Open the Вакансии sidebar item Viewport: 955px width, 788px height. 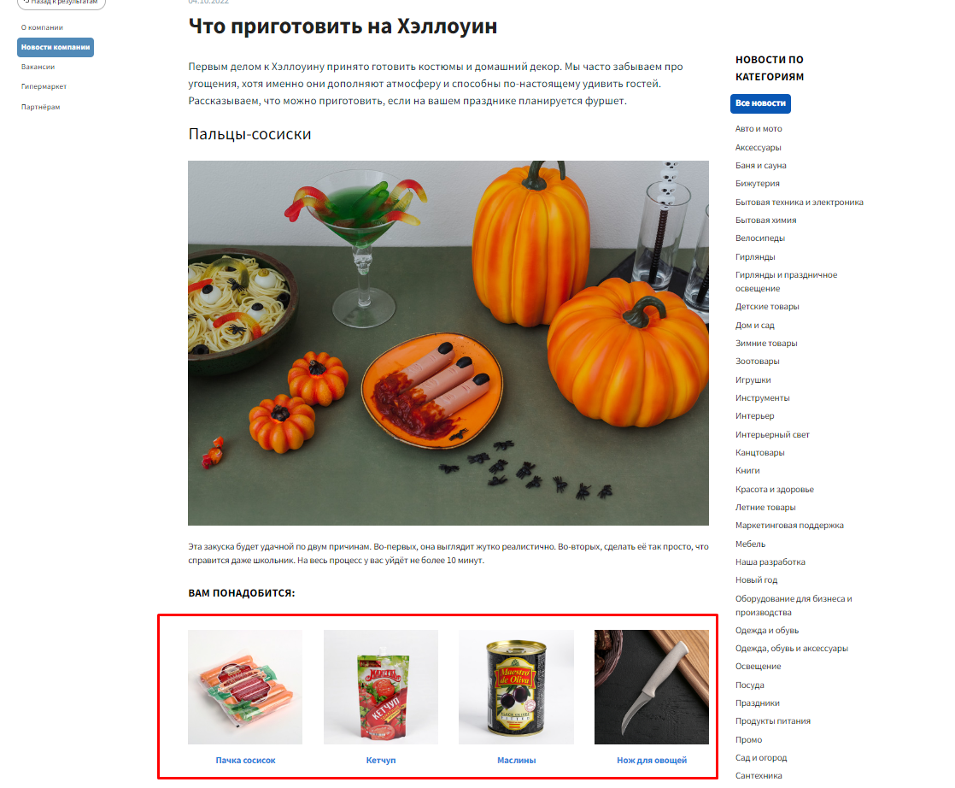(x=38, y=67)
